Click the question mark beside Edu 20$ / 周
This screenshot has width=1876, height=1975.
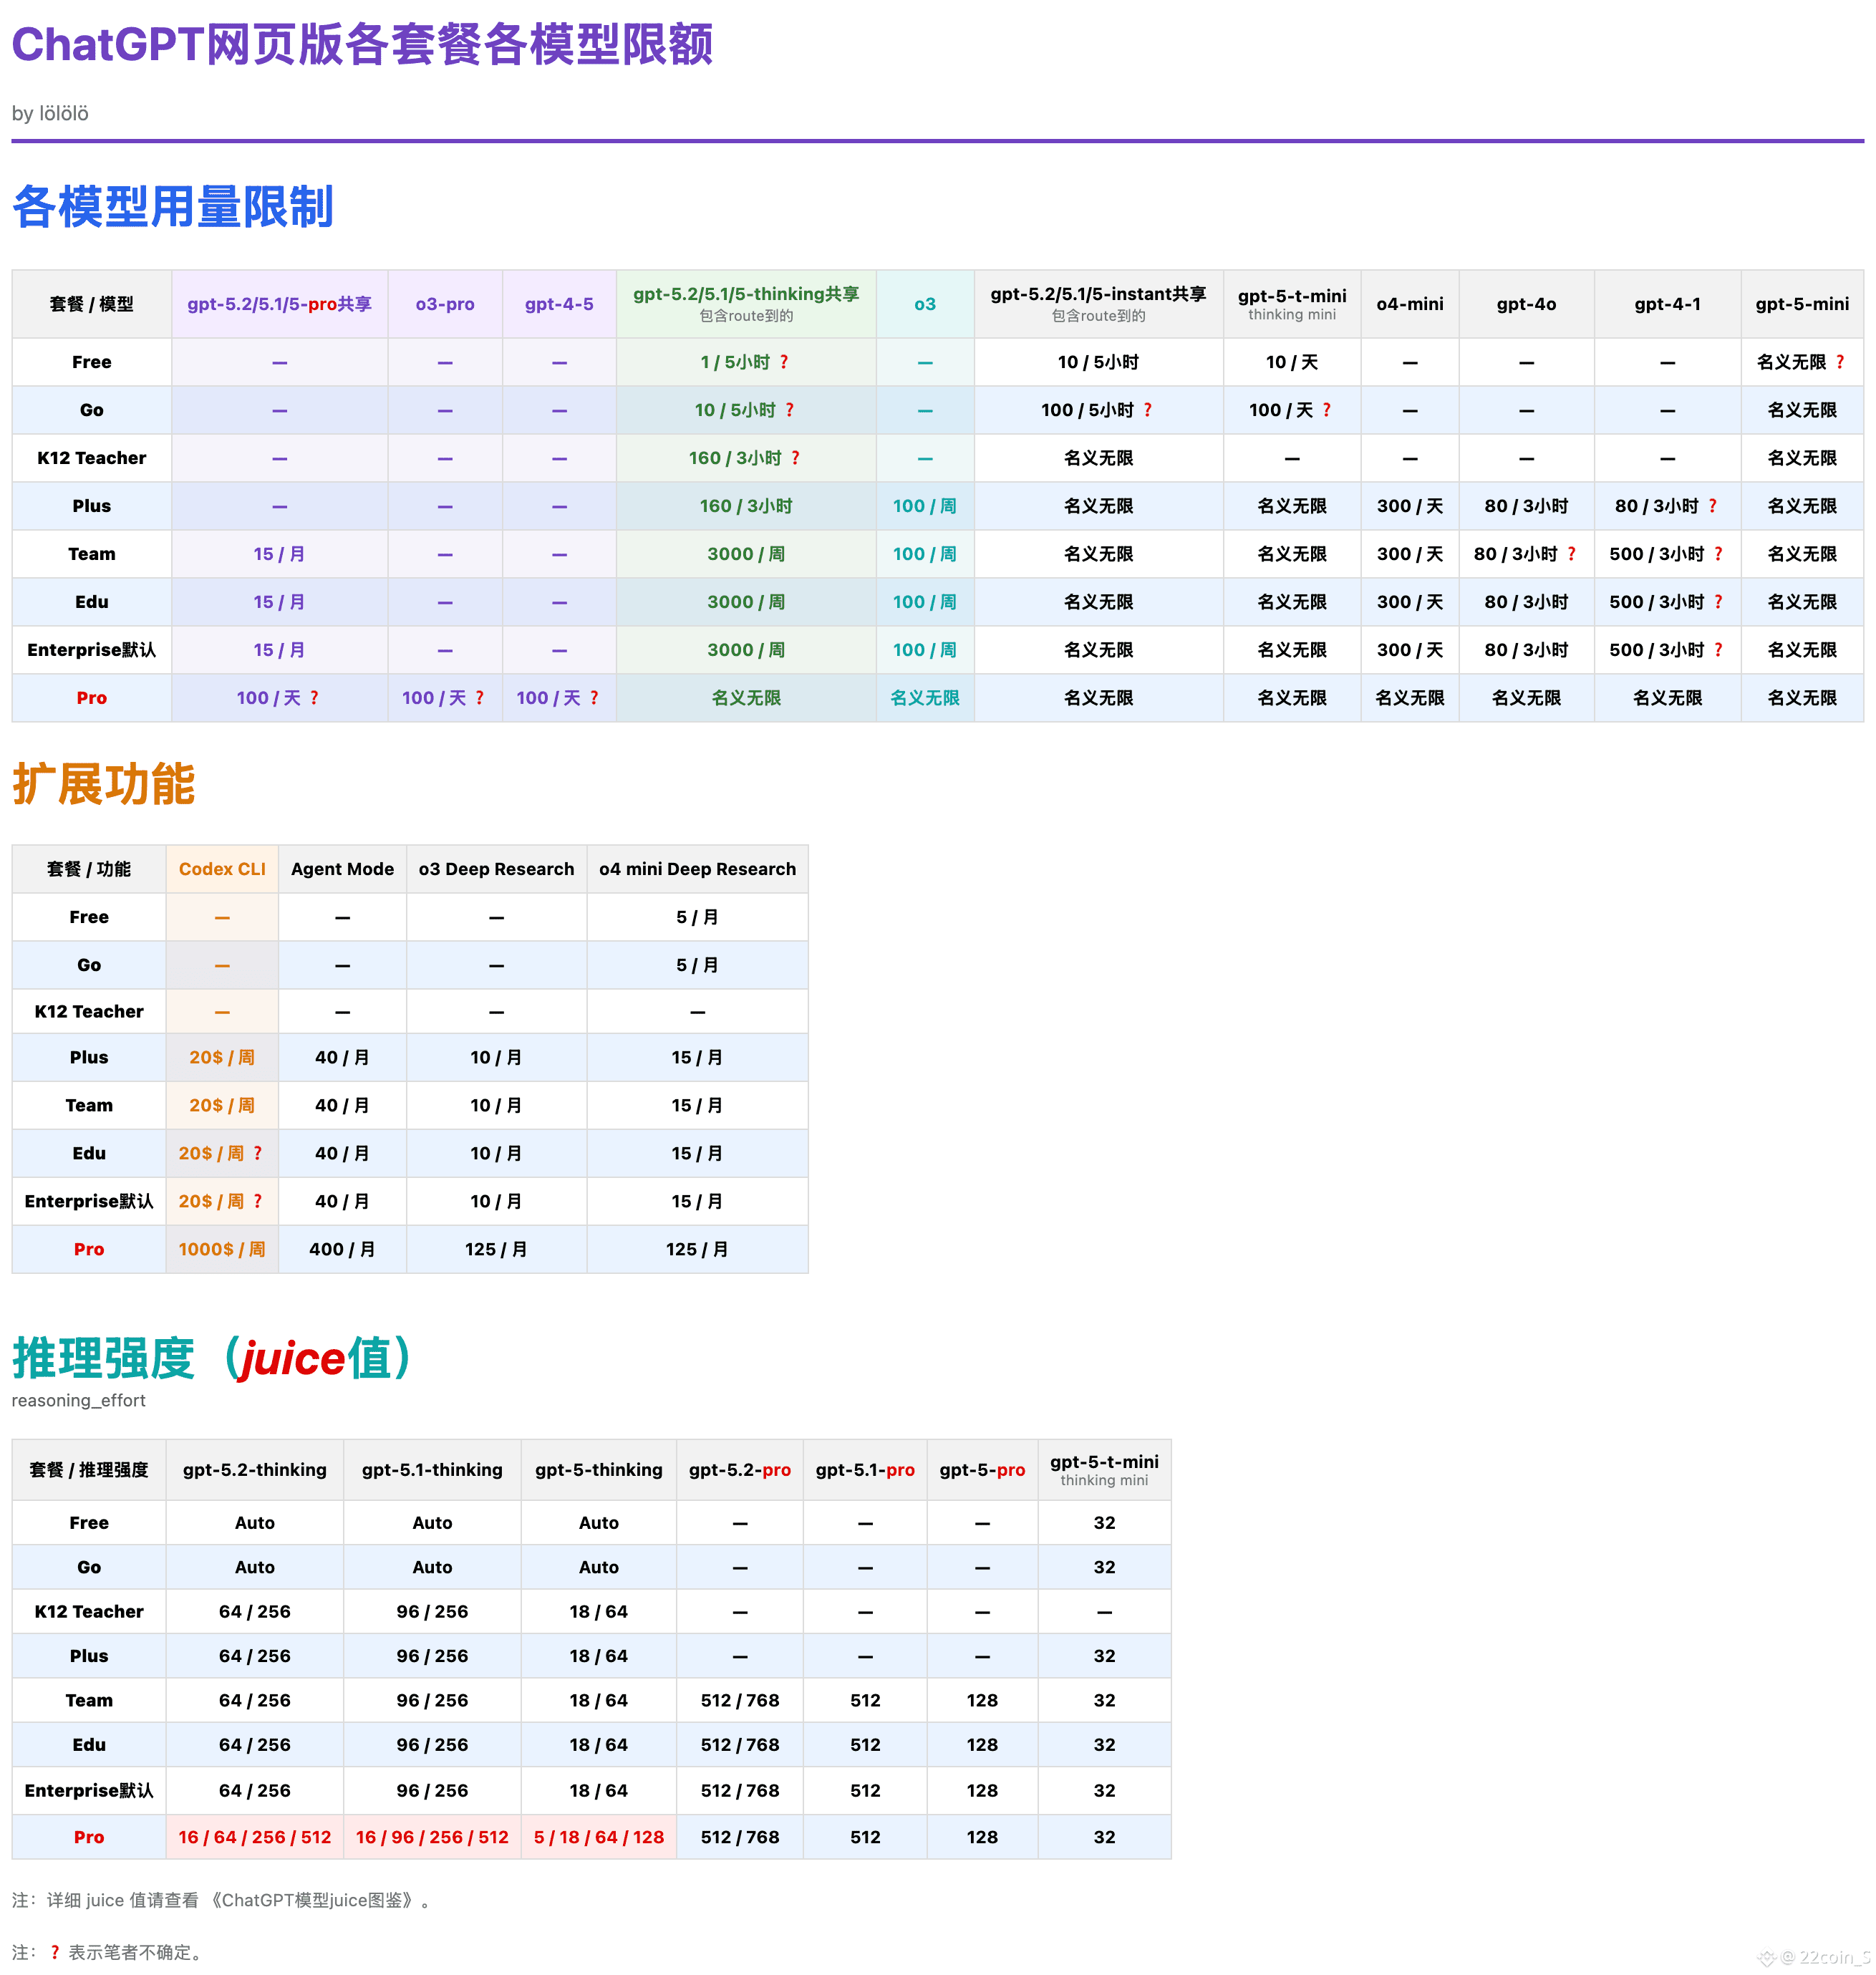tap(258, 1153)
